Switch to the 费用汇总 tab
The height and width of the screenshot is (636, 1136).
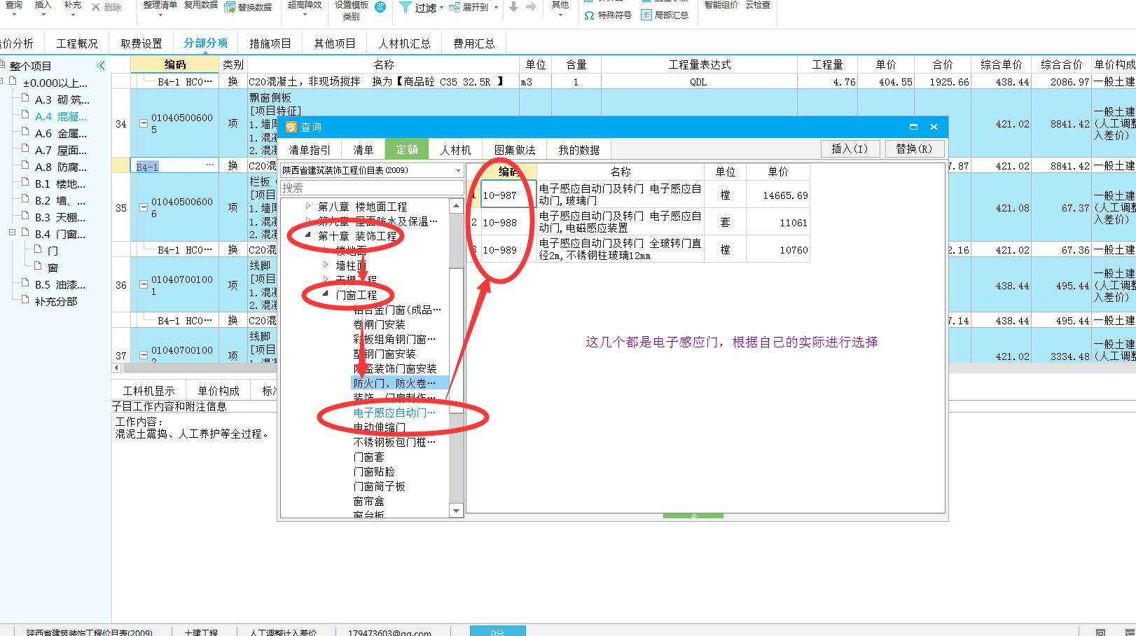pyautogui.click(x=474, y=43)
